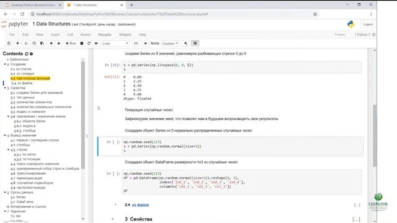Click the gavel toolbar icon
This screenshot has width=397, height=223.
[186, 43]
